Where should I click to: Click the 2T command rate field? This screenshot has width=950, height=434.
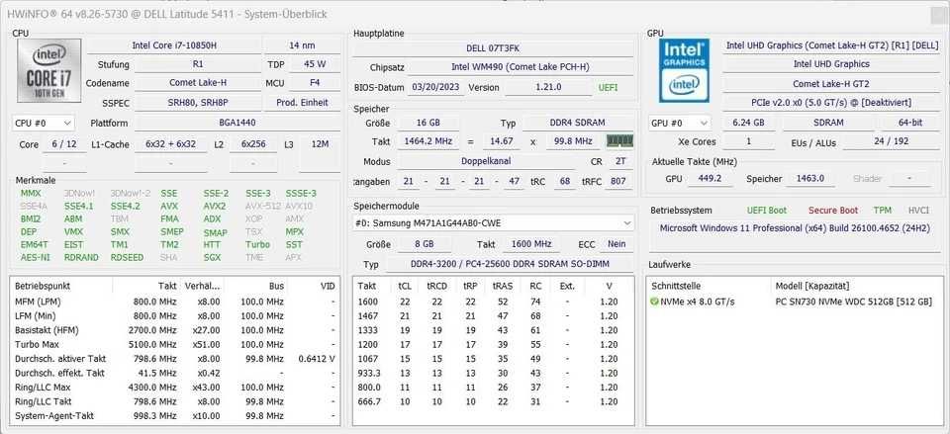(619, 161)
